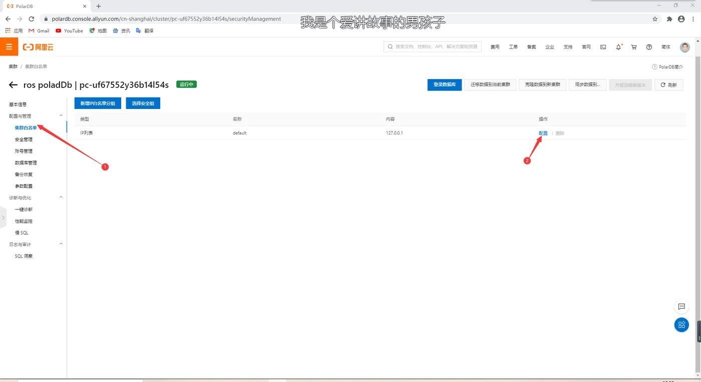Viewport: 701px width, 382px height.
Task: Click 迁移数据到当前集群 button
Action: [490, 84]
